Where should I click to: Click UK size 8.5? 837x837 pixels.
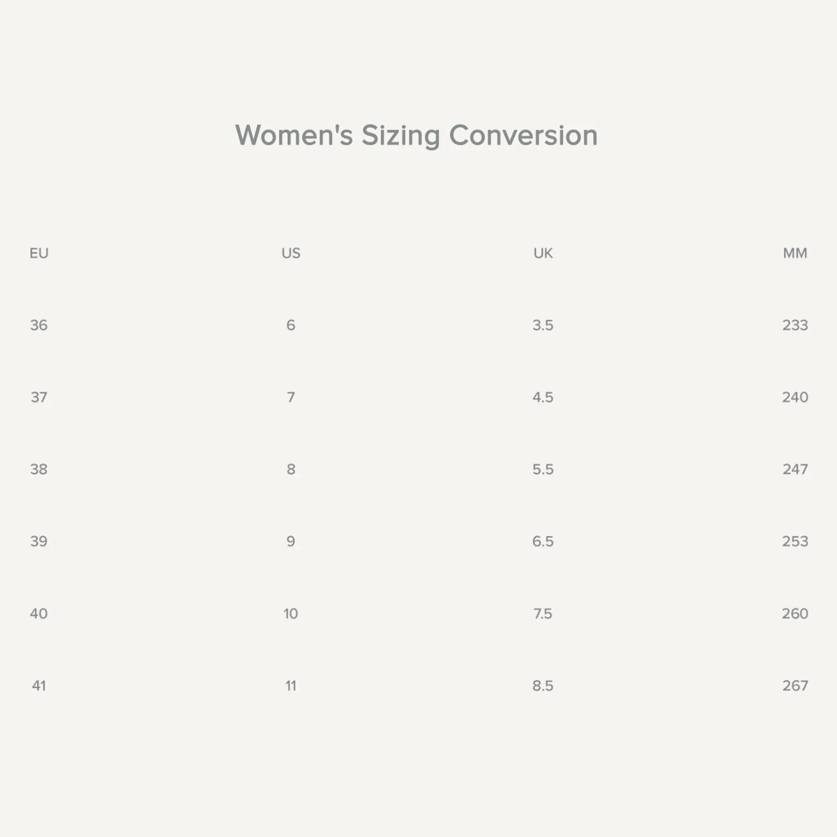click(543, 685)
